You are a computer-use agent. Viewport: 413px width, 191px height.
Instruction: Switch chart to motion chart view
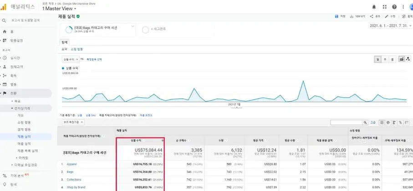point(408,59)
